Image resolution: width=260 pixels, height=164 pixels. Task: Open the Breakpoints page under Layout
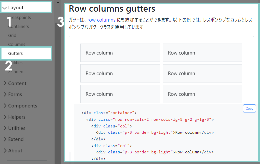click(x=19, y=18)
